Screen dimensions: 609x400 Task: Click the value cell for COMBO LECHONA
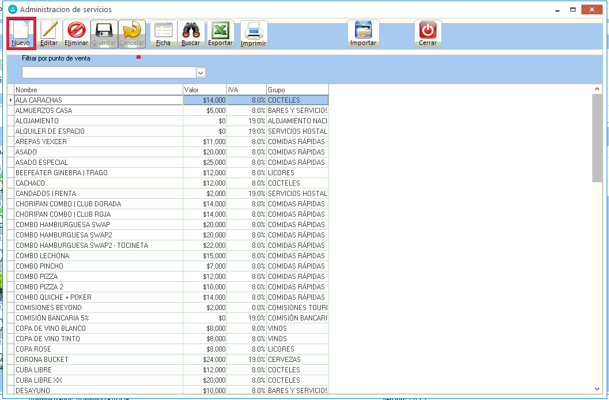point(205,256)
